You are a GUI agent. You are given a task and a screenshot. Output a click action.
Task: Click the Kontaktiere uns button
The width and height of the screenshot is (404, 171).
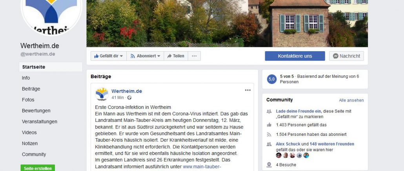point(295,56)
